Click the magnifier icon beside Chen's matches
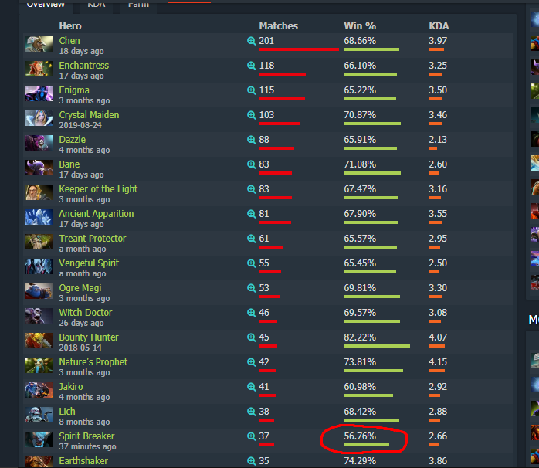The image size is (539, 468). (x=251, y=41)
